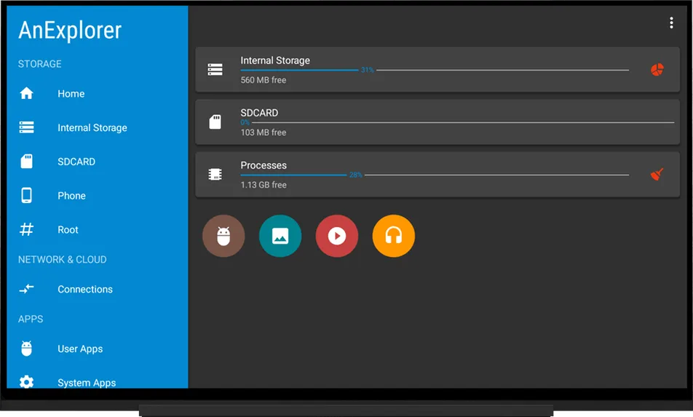This screenshot has width=693, height=417.
Task: Click the Internal Storage icon in sidebar
Action: [x=26, y=127]
